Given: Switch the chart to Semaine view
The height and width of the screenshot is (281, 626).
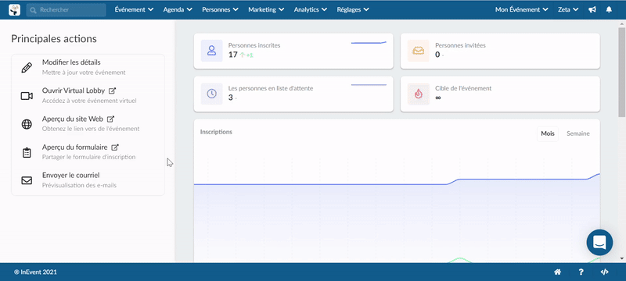Looking at the screenshot, I should pos(578,133).
